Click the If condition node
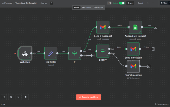The image size is (170, 107). (x=75, y=53)
